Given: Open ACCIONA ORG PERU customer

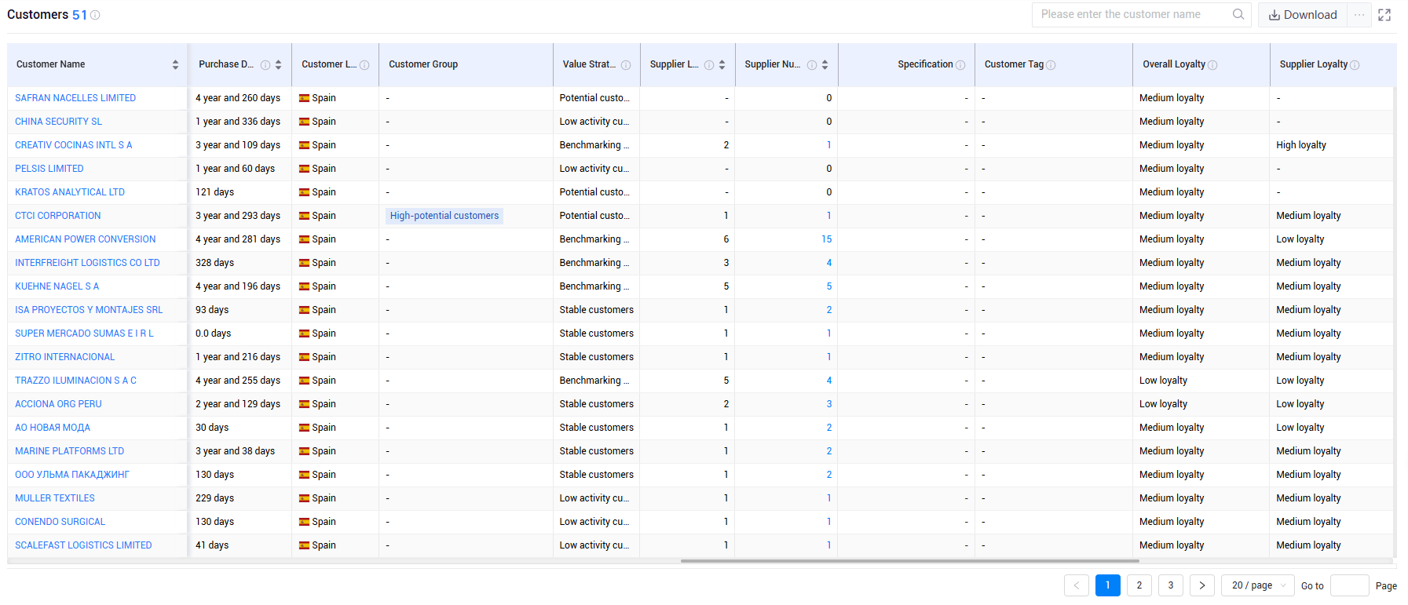Looking at the screenshot, I should (59, 404).
